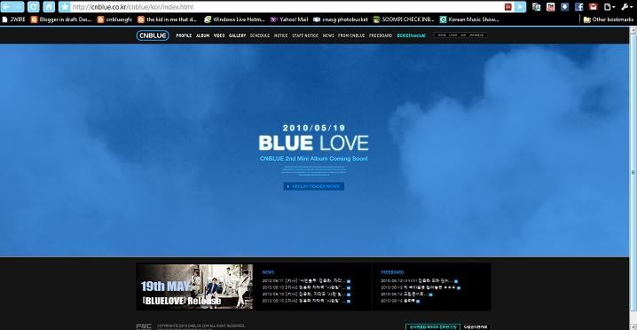Open the Korean Music Show bookmark
Screen dimensions: 637x330
tap(469, 20)
